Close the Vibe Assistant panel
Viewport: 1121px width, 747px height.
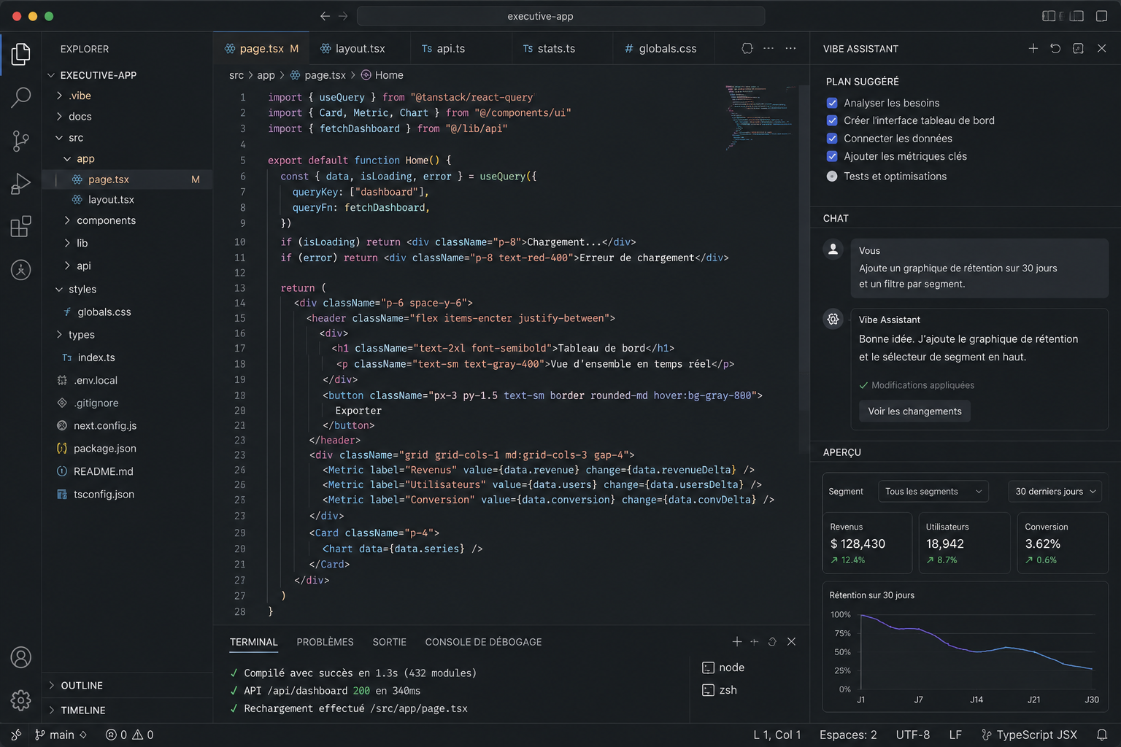(x=1101, y=48)
